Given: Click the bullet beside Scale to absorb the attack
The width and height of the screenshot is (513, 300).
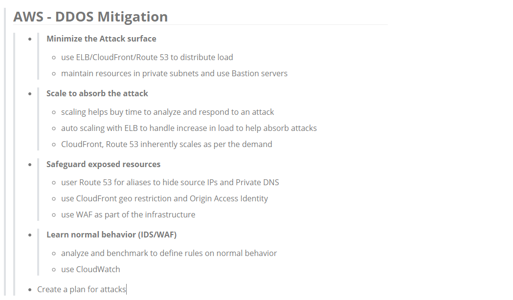Looking at the screenshot, I should tap(30, 94).
